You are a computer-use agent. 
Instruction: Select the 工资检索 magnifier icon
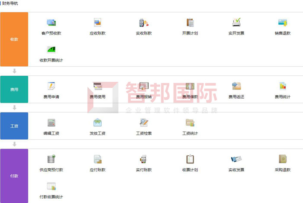coord(144,122)
